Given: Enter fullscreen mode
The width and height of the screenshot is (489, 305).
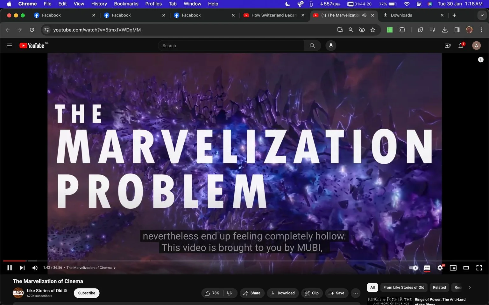Looking at the screenshot, I should tap(479, 268).
